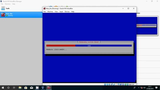Click the display status indicator icon
The width and height of the screenshot is (160, 90).
pyautogui.click(x=118, y=84)
